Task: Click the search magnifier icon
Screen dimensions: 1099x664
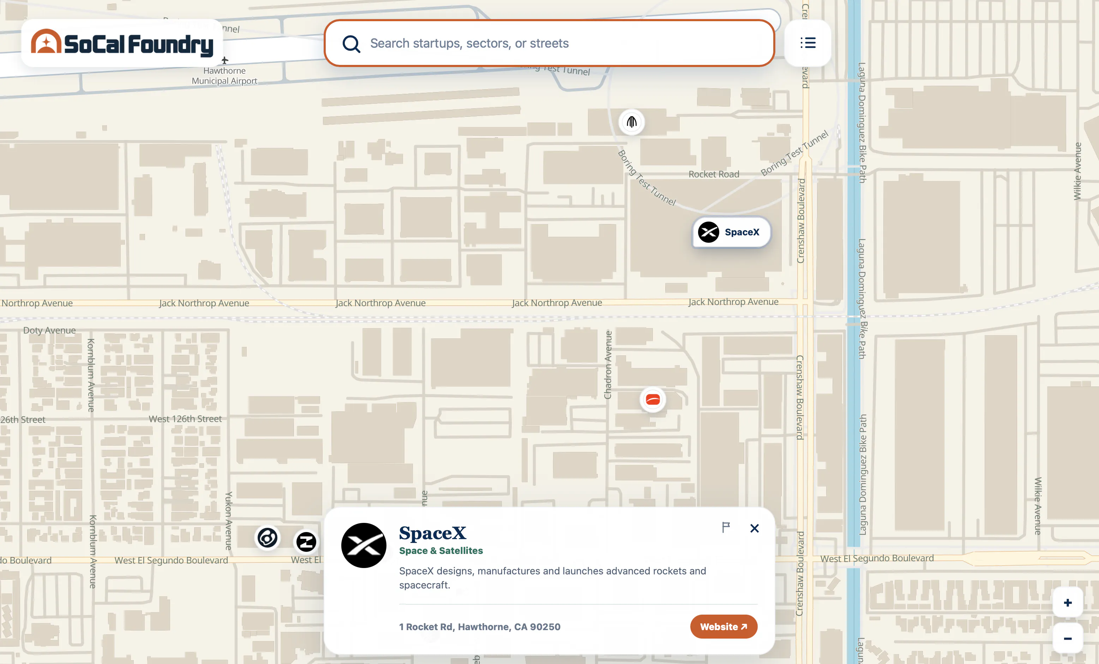Action: point(351,44)
